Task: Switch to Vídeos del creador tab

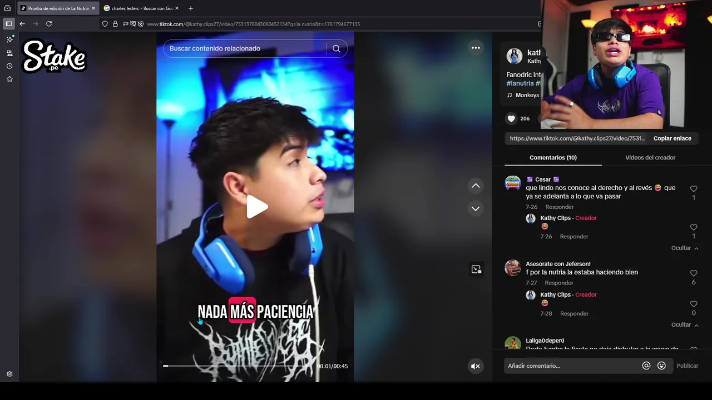Action: point(650,158)
